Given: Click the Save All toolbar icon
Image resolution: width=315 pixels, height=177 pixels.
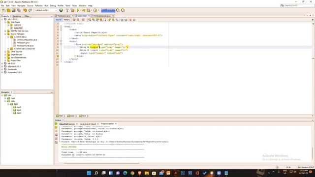Looking at the screenshot, I should [19, 10].
